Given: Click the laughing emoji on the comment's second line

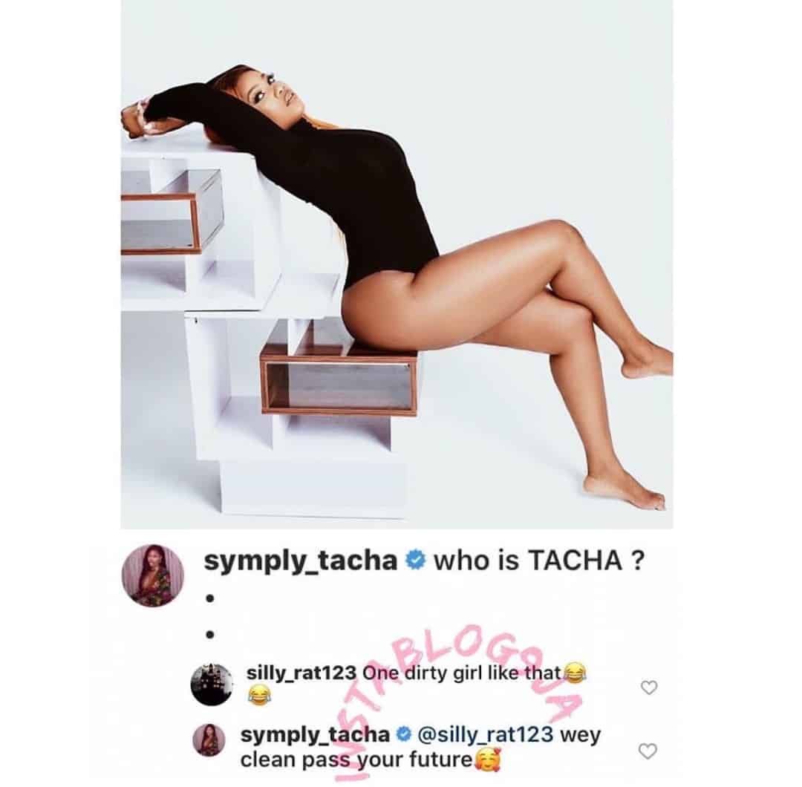Looking at the screenshot, I should pyautogui.click(x=259, y=696).
